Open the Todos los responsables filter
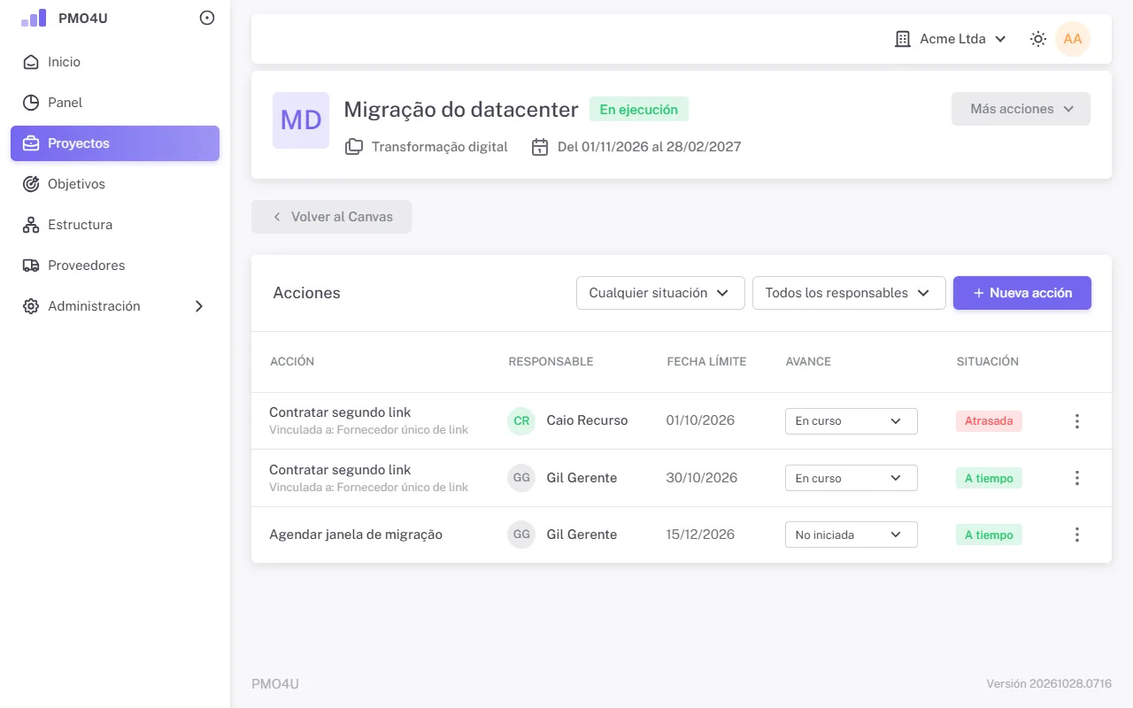 point(849,293)
